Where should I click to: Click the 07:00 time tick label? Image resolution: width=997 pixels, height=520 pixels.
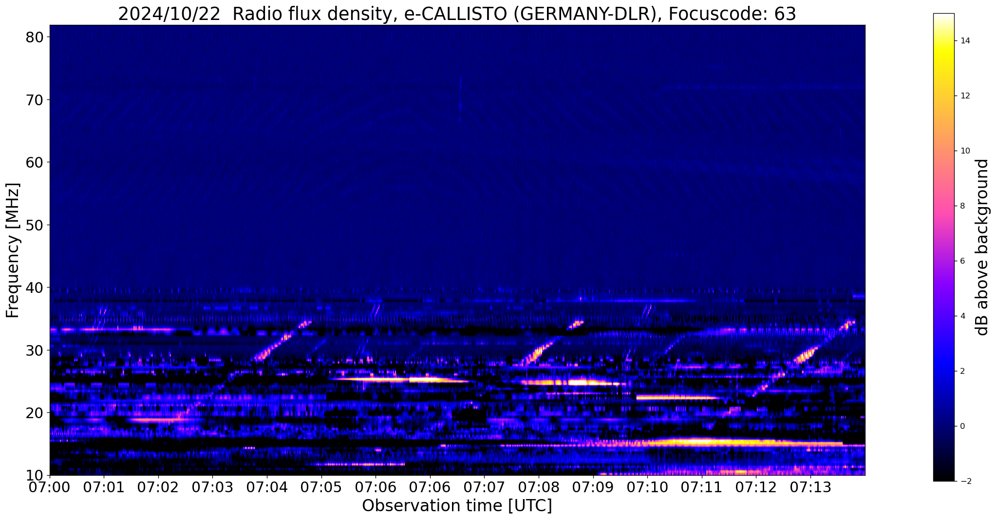(x=50, y=487)
